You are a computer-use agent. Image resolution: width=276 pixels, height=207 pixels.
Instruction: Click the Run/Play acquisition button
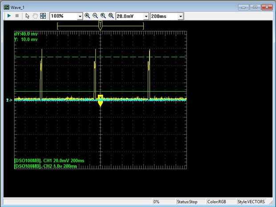(x=9, y=16)
